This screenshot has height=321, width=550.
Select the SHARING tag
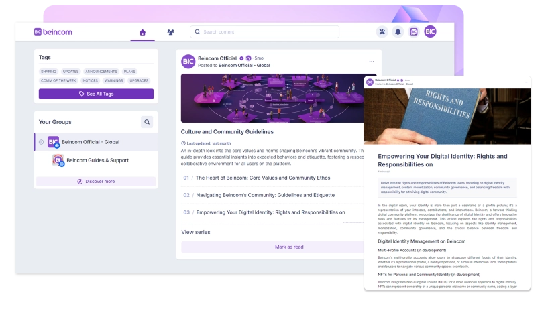pyautogui.click(x=48, y=72)
